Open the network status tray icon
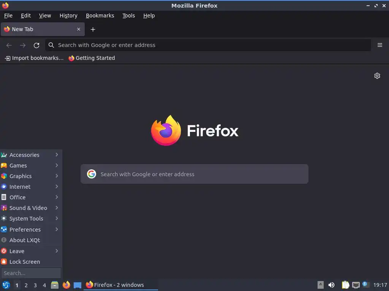The height and width of the screenshot is (291, 389). tap(356, 285)
